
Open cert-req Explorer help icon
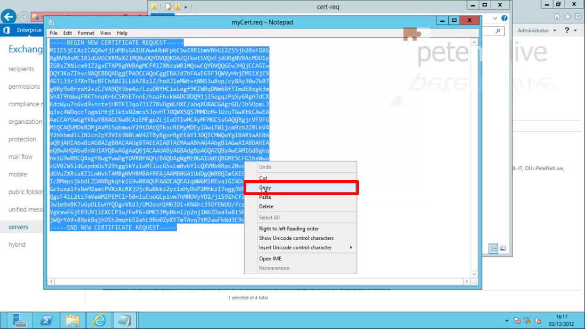coord(504,18)
